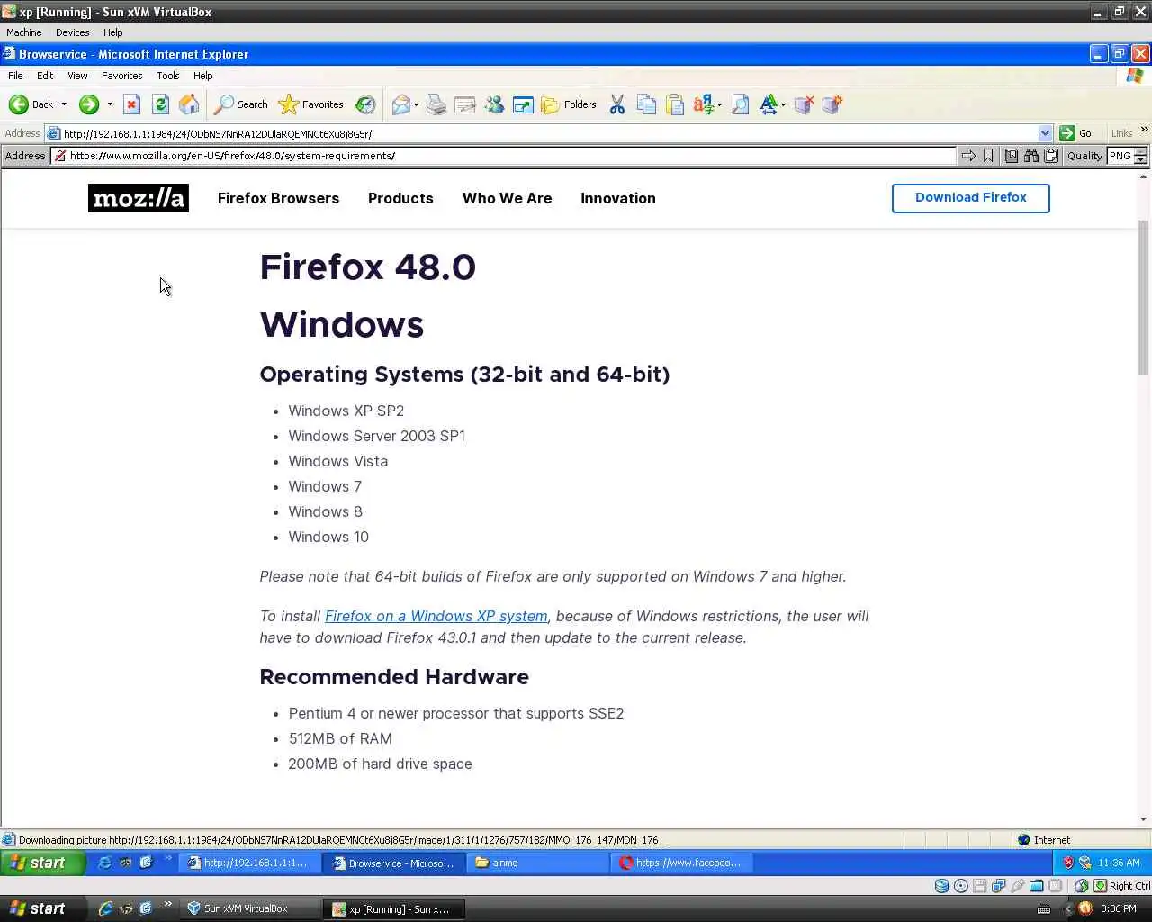The height and width of the screenshot is (922, 1152).
Task: Print the page with the printer icon
Action: tap(436, 104)
